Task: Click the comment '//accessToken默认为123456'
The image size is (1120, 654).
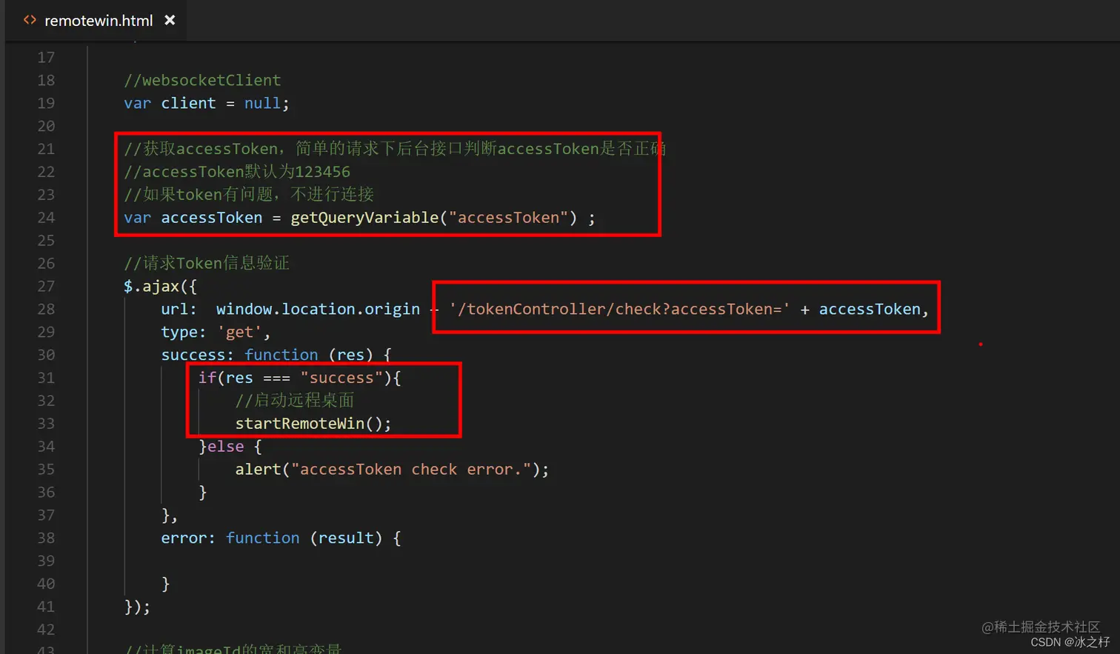Action: coord(237,172)
